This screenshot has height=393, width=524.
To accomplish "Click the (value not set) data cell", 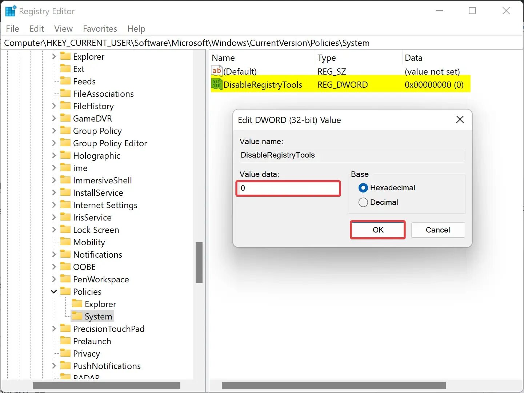I will 432,72.
